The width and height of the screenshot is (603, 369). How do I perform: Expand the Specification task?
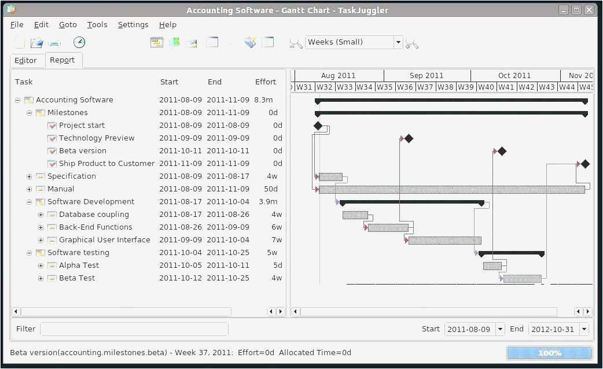[x=30, y=177]
